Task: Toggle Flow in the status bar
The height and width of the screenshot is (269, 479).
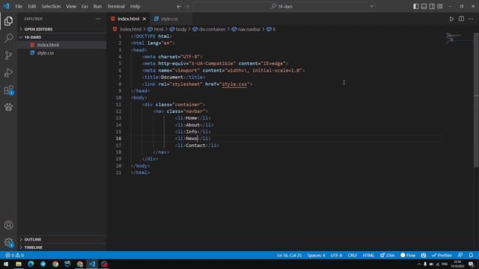Action: click(x=408, y=255)
